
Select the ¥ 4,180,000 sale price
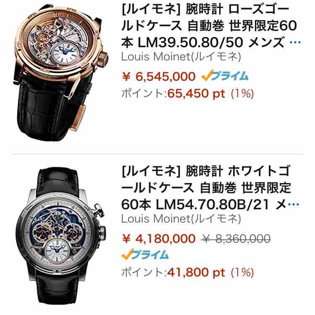159,239
